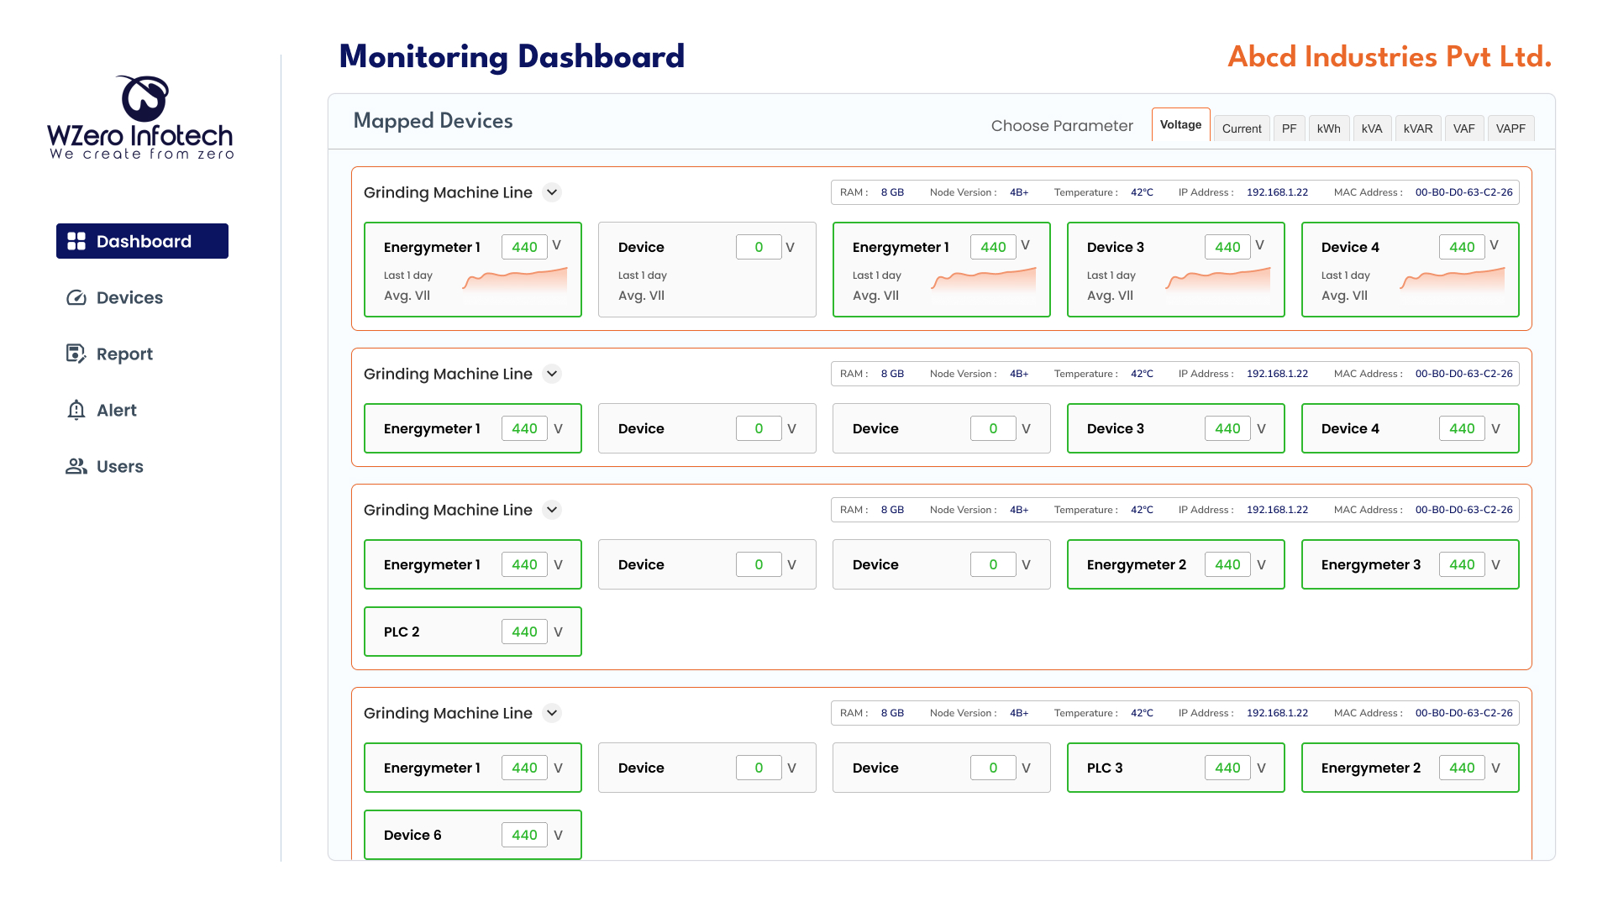Screen dimensions: 1613x907
Task: Collapse the line group containing PLC 2
Action: [x=552, y=510]
